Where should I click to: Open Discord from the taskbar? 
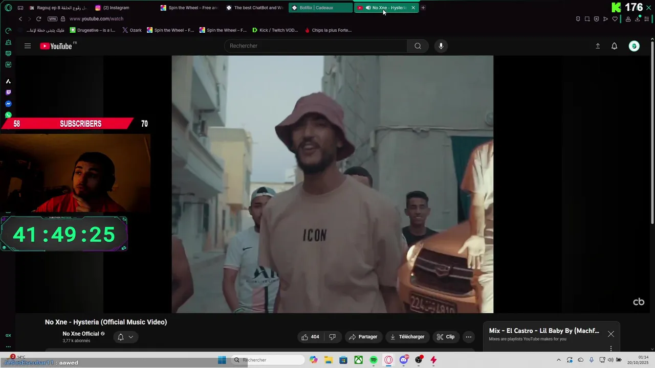pos(404,360)
